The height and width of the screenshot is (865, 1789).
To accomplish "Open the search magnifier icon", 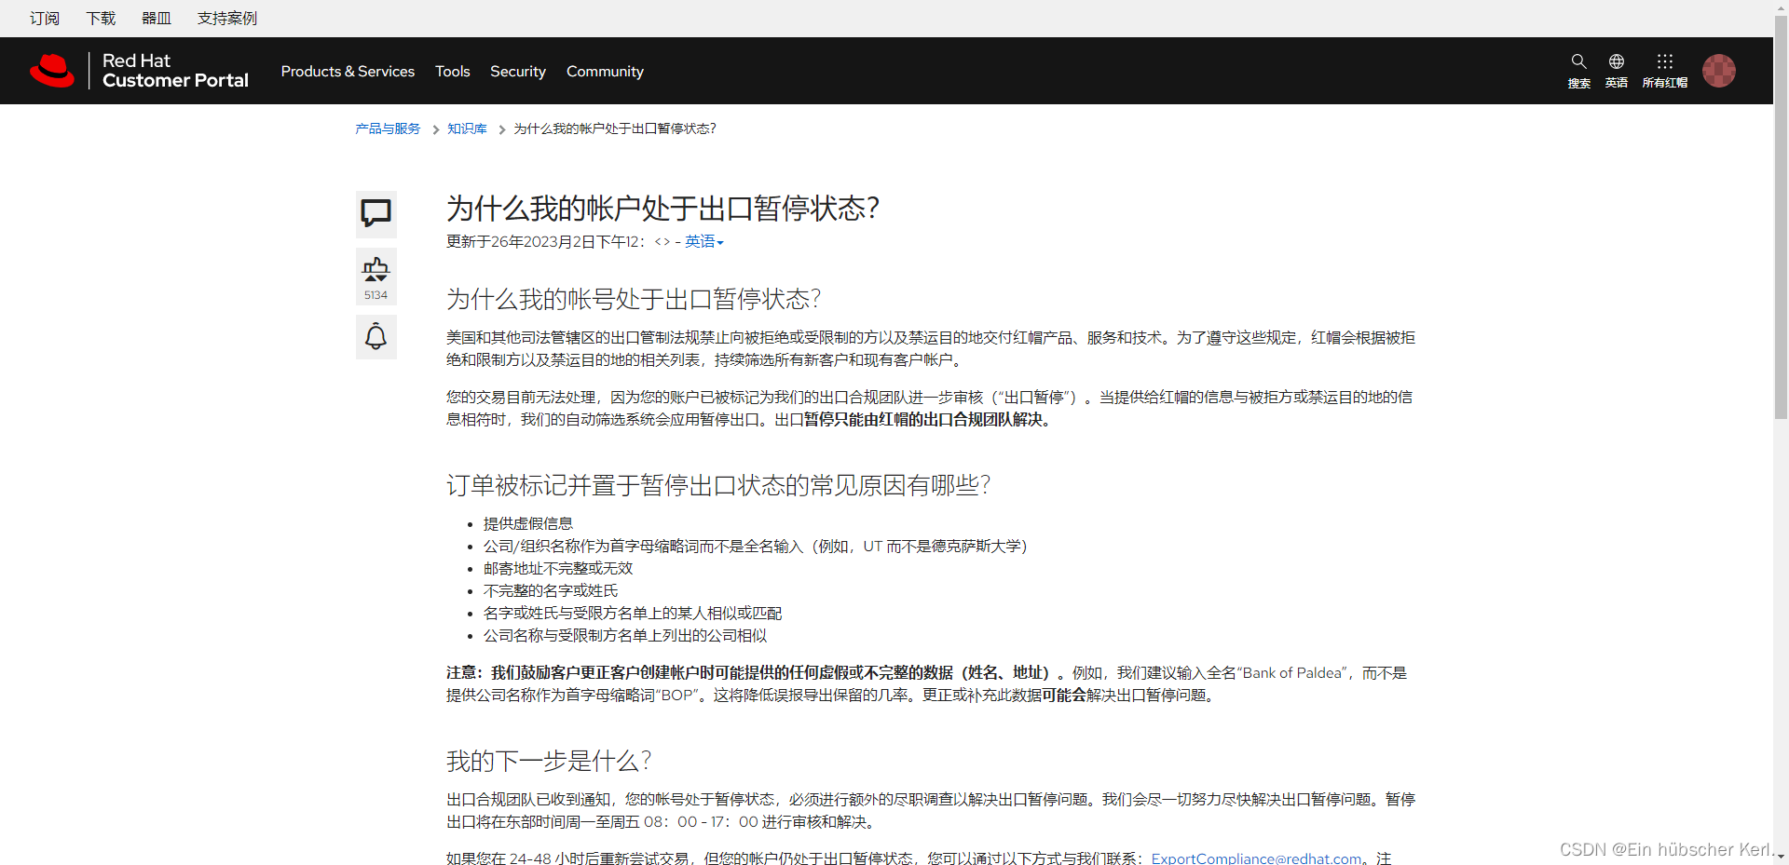I will coord(1578,61).
